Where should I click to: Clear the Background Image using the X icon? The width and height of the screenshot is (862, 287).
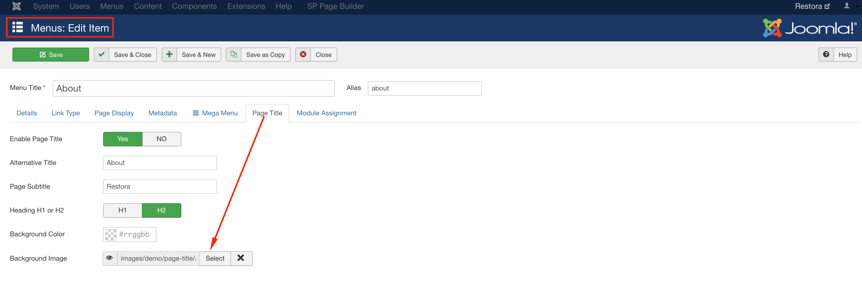click(x=241, y=258)
